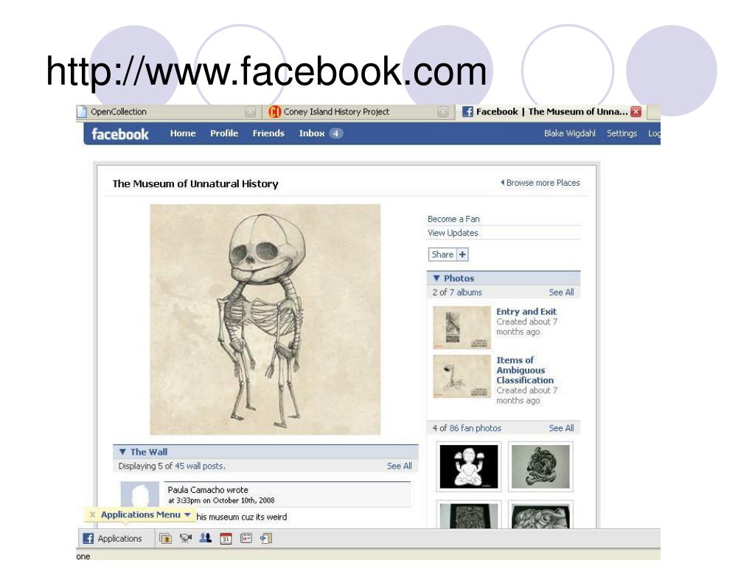Click View Updates link

pos(453,233)
